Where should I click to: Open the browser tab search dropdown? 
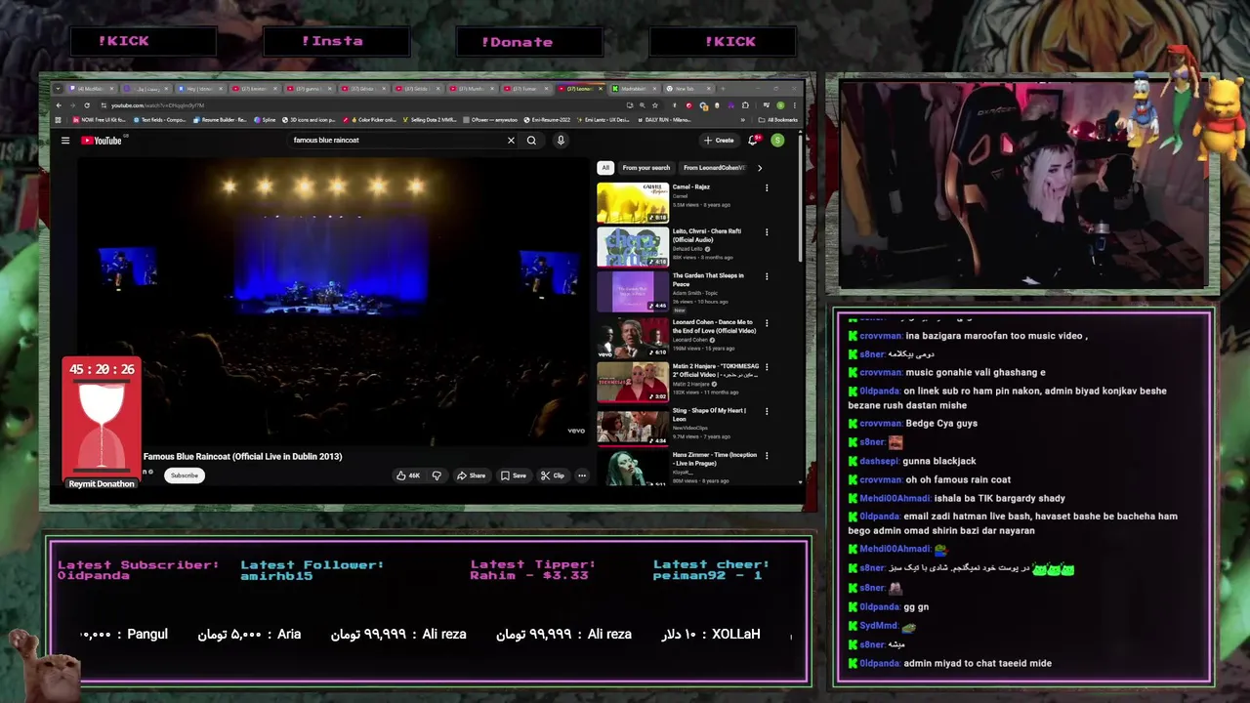[x=58, y=89]
